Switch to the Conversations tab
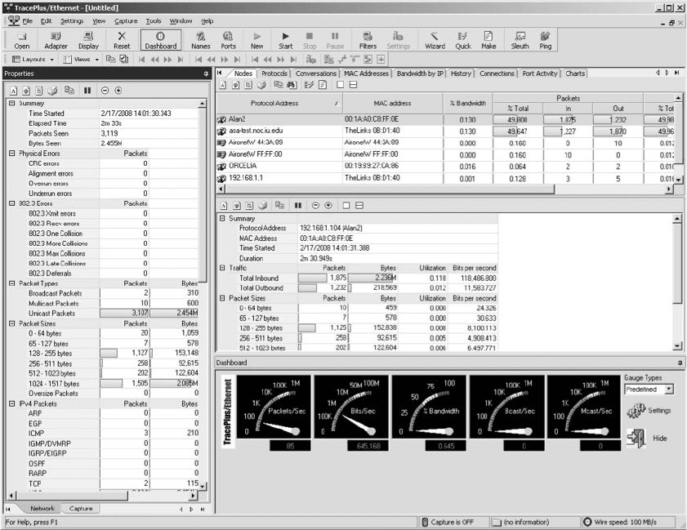The image size is (687, 530). point(316,73)
